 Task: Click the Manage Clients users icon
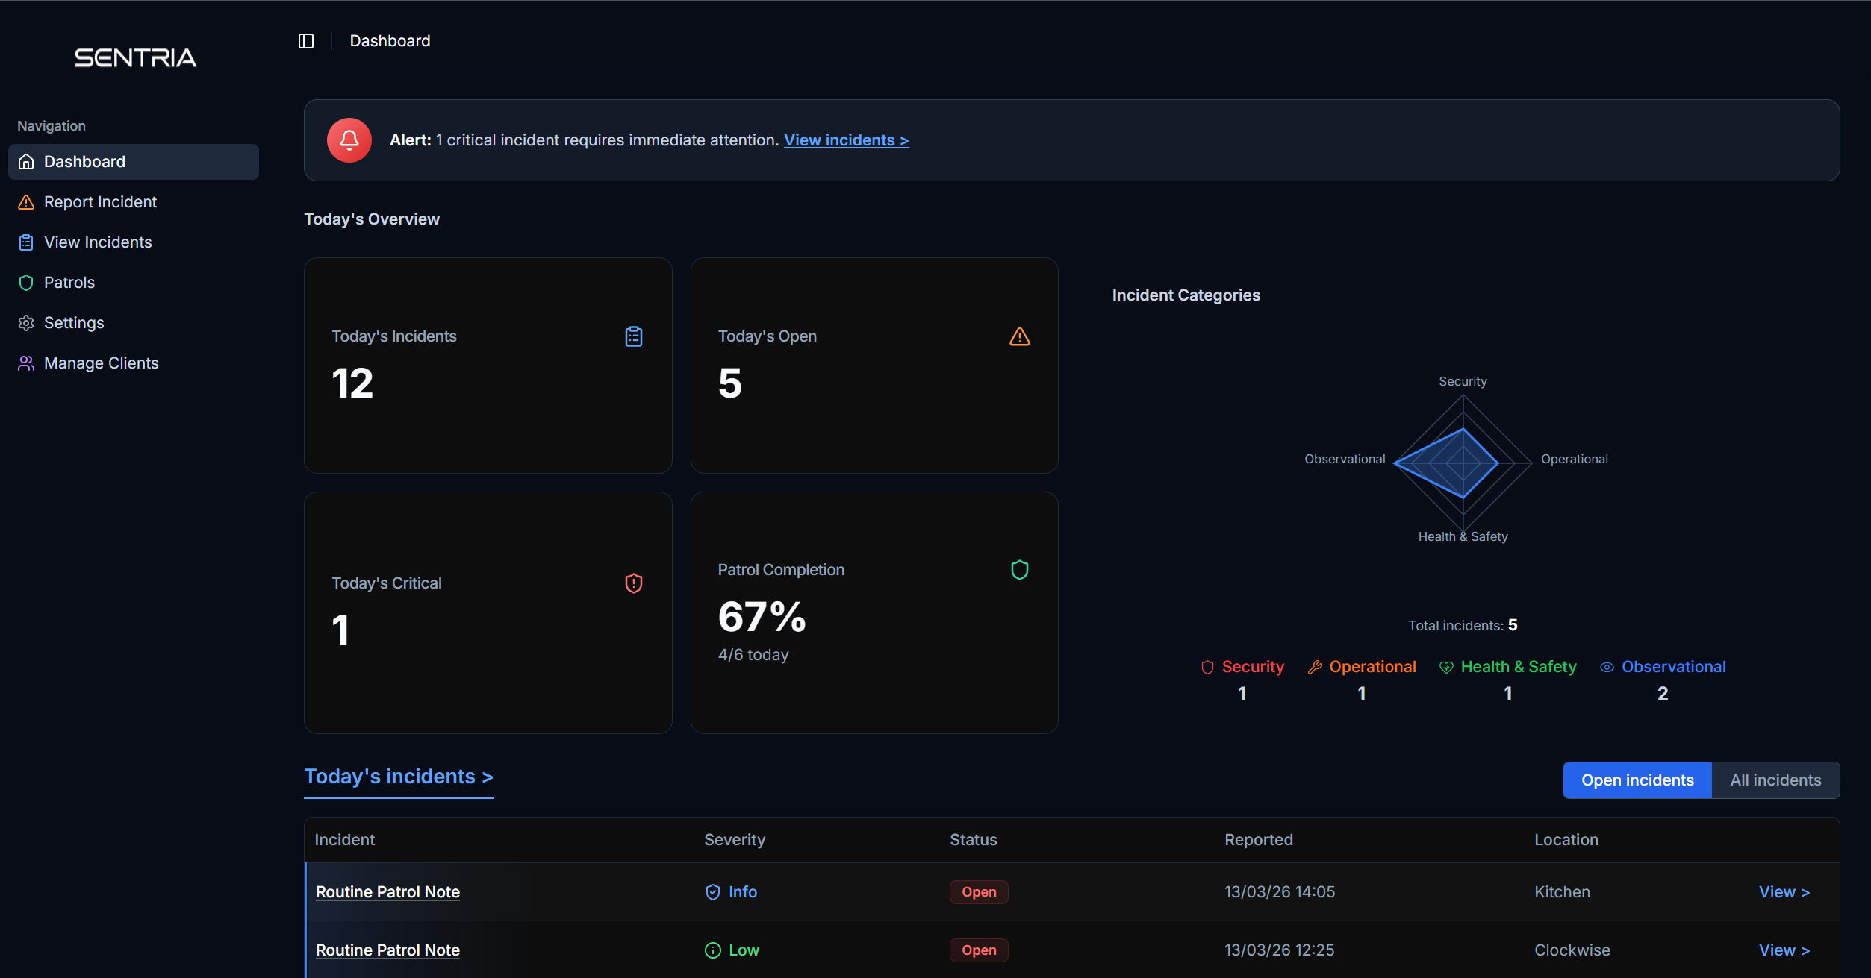[x=26, y=363]
